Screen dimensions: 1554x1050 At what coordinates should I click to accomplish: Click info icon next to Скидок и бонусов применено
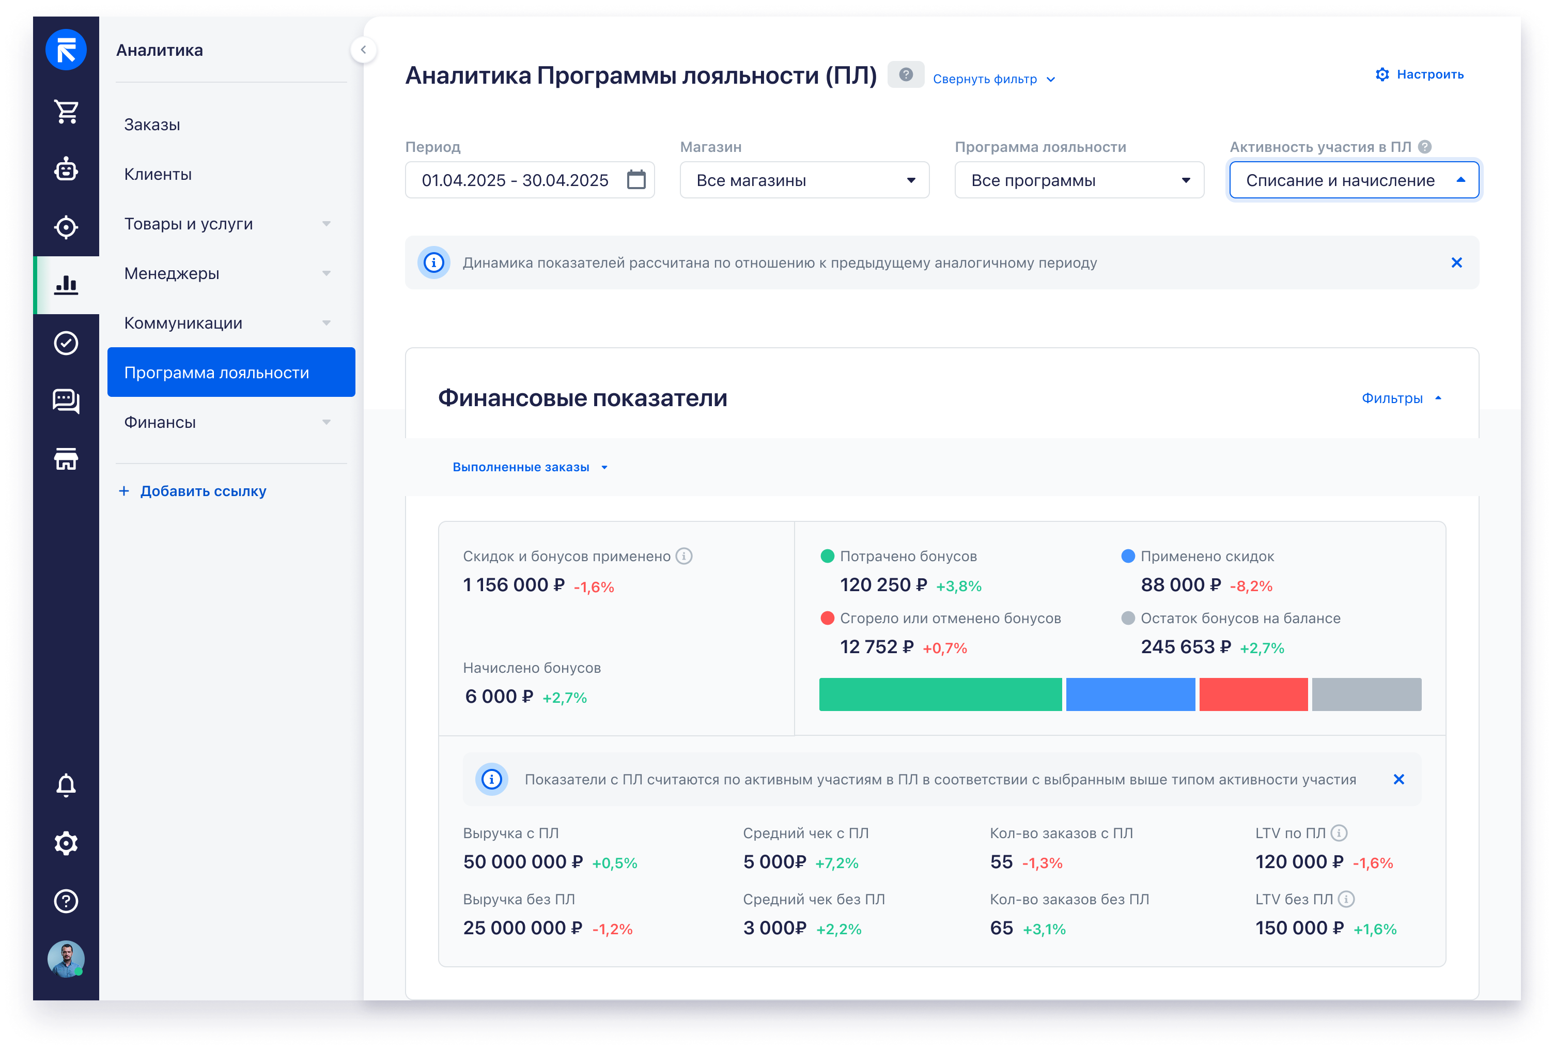pos(683,556)
